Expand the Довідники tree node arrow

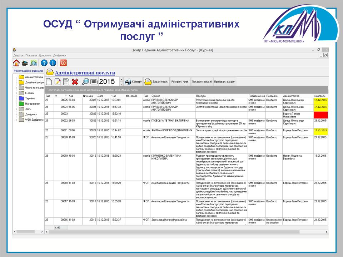click(16, 114)
